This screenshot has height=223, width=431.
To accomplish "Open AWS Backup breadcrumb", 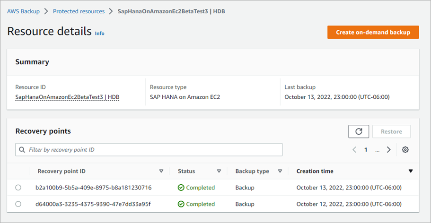I will 23,11.
